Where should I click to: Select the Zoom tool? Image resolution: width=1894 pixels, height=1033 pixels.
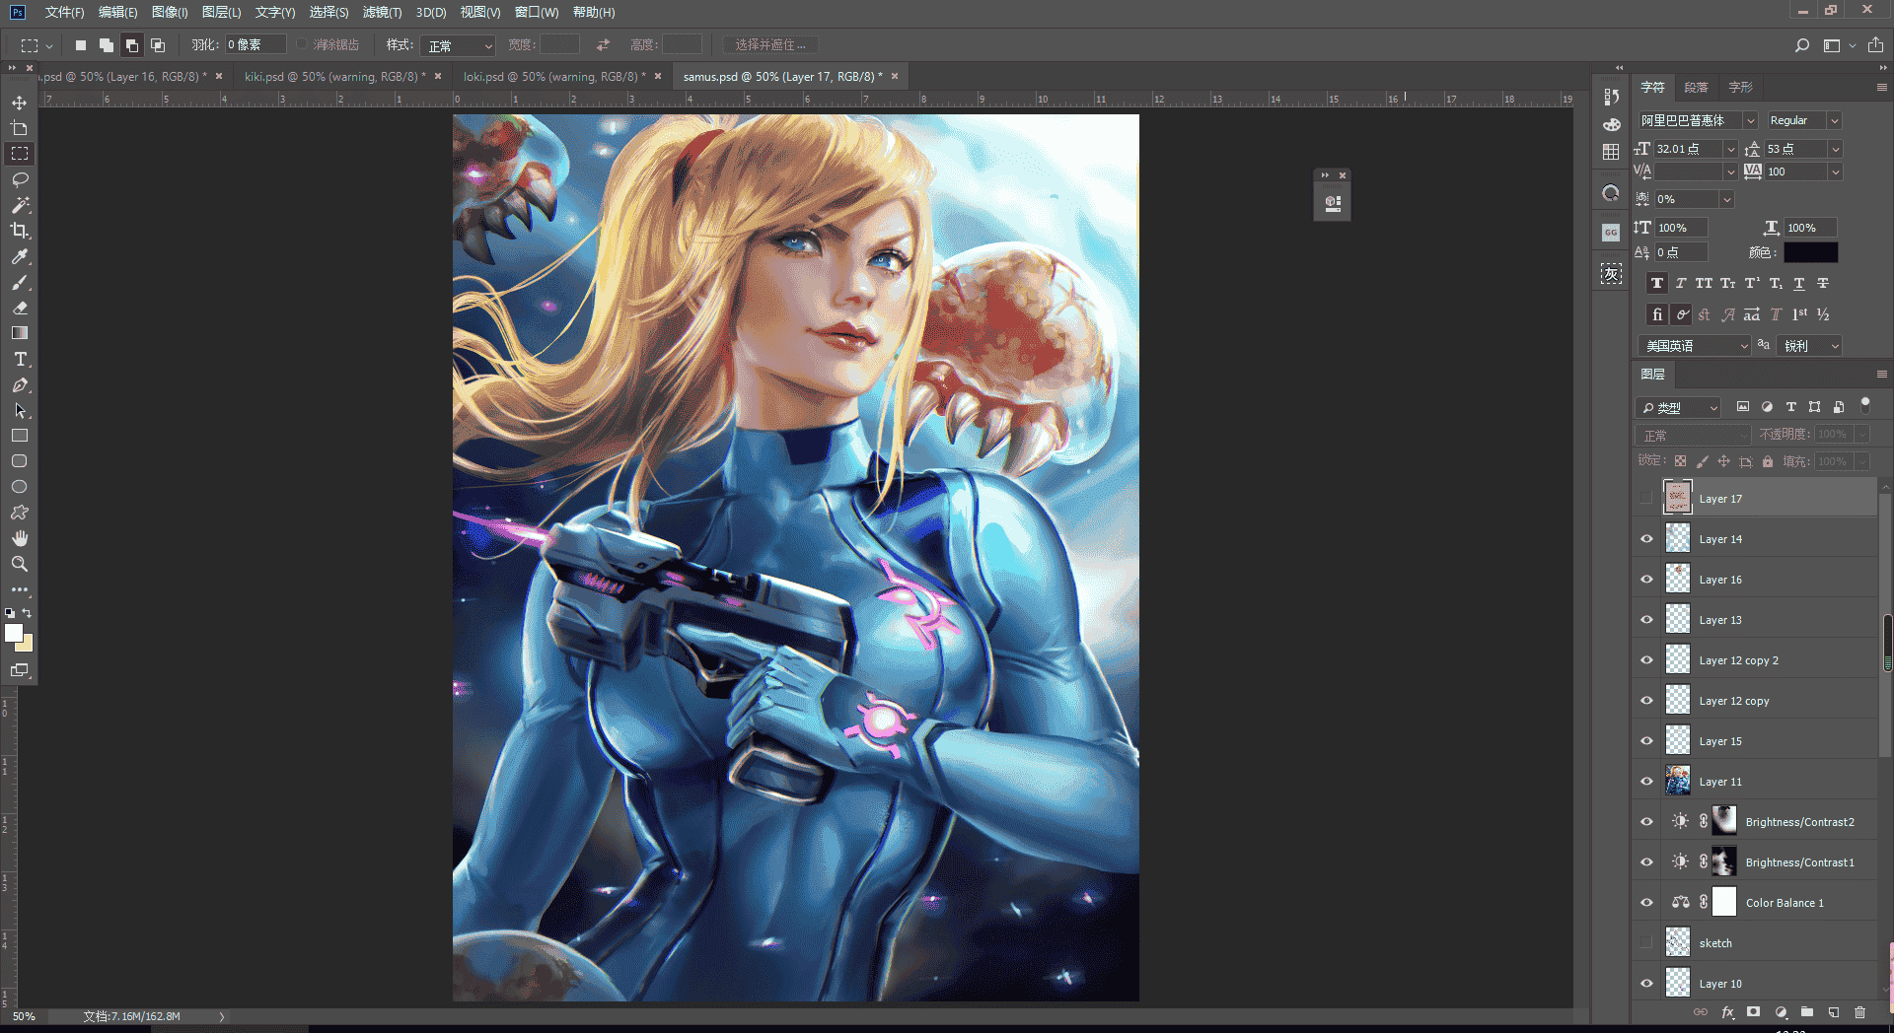click(x=20, y=564)
